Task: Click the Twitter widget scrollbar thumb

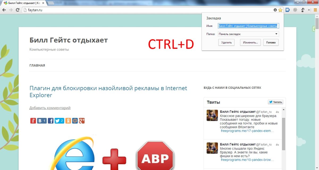Action: click(283, 134)
